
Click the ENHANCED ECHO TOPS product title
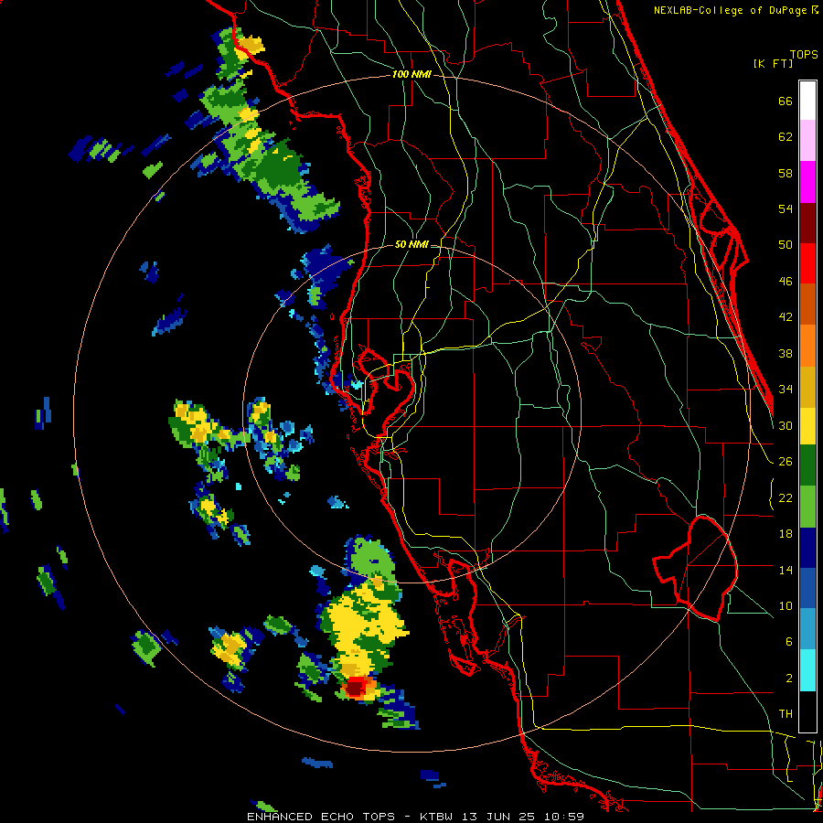(321, 817)
